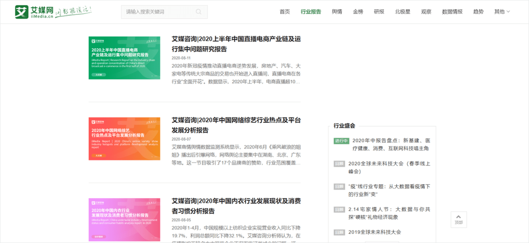This screenshot has height=243, width=529.
Task: Open the 2020上半年中国直播电商产业链 report title
Action: point(236,44)
